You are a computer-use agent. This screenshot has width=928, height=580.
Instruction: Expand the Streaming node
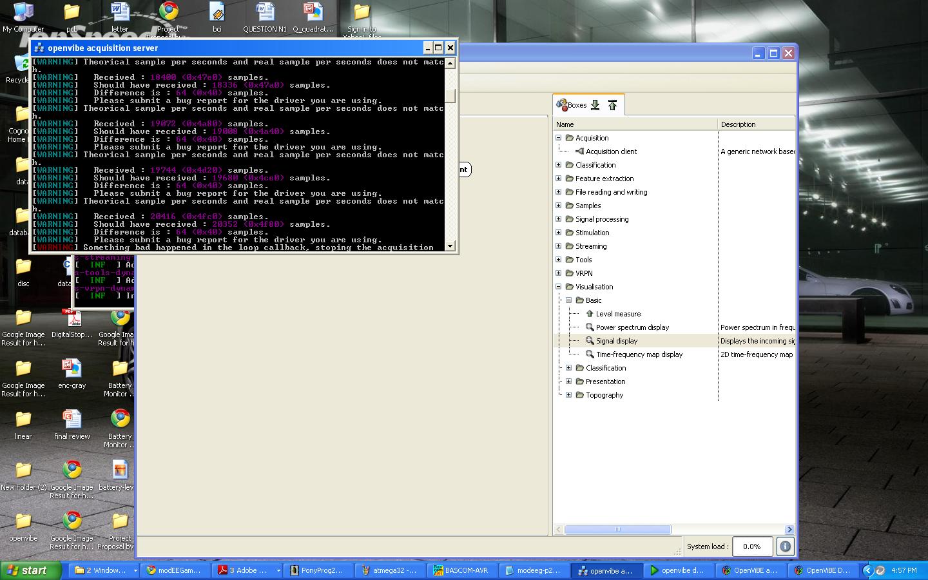[559, 246]
